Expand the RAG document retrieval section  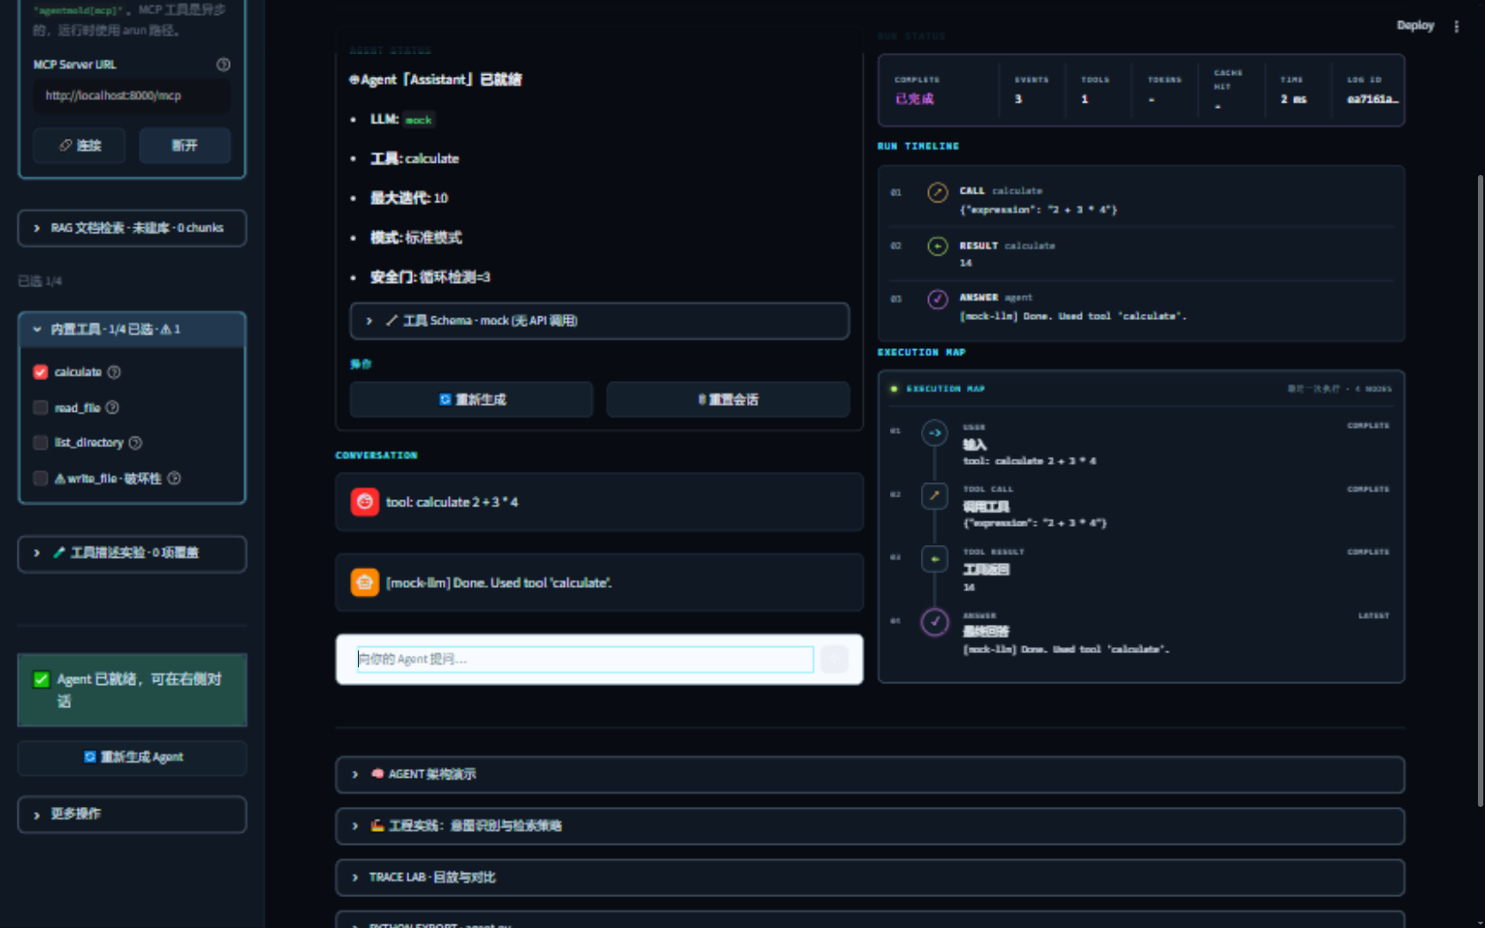132,228
